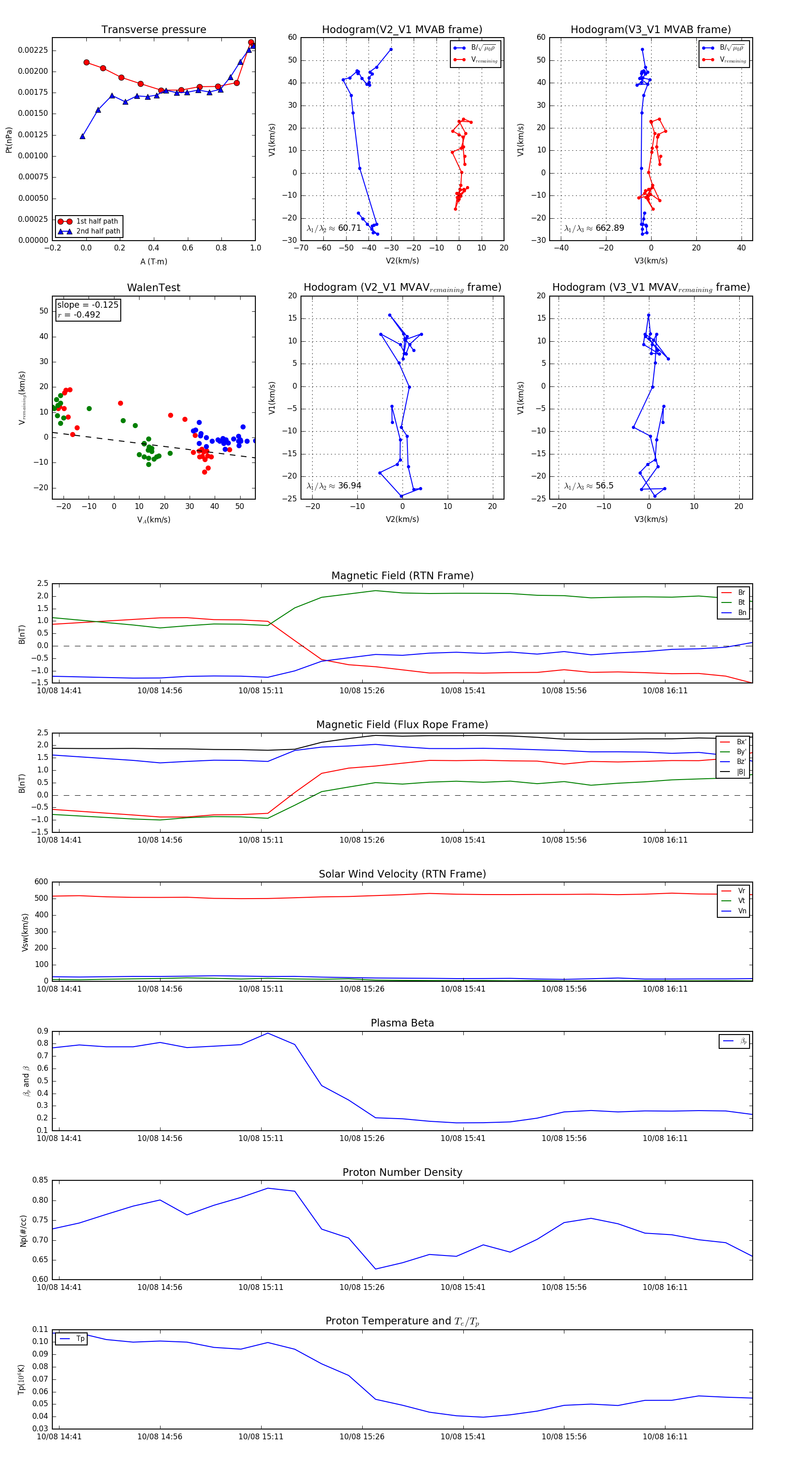
Task: Click the '0.00225' tick on the transverse pressure plot
Action: (33, 51)
